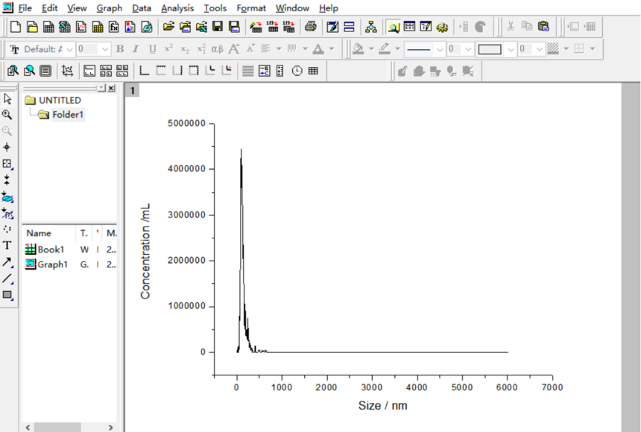Image resolution: width=641 pixels, height=432 pixels.
Task: Select the Pointer tool
Action: pos(7,98)
